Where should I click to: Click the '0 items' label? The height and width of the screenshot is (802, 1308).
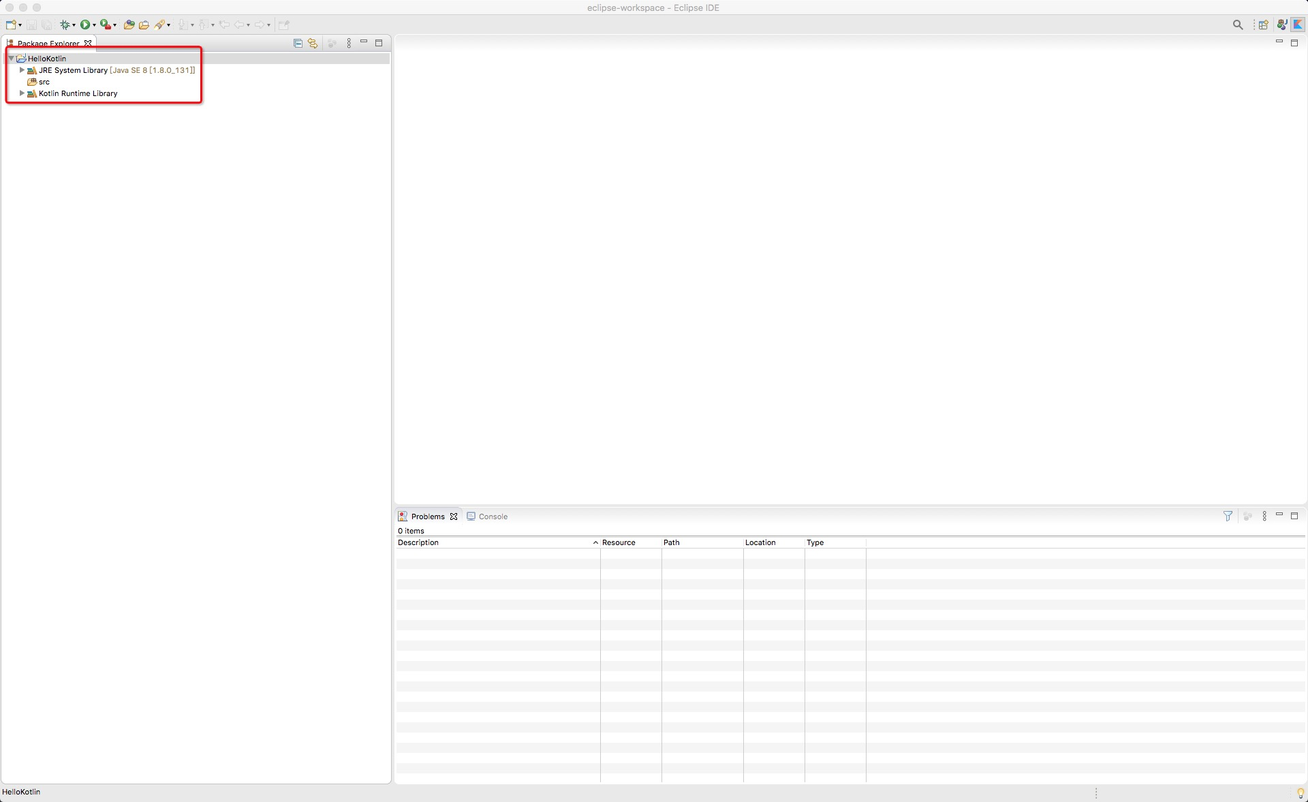tap(411, 531)
